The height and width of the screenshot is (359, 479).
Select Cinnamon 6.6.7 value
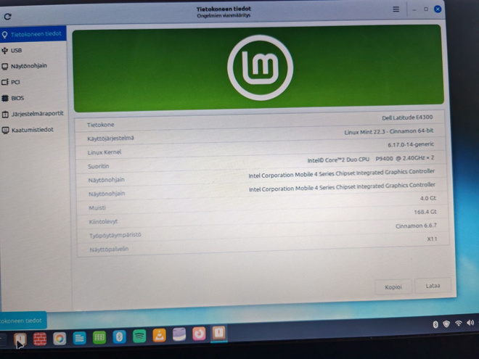point(416,226)
